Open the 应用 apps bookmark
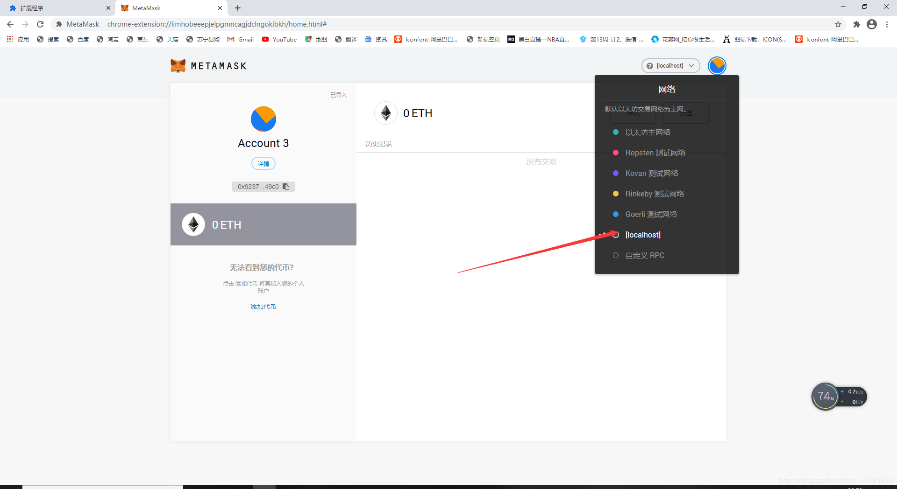 point(18,40)
